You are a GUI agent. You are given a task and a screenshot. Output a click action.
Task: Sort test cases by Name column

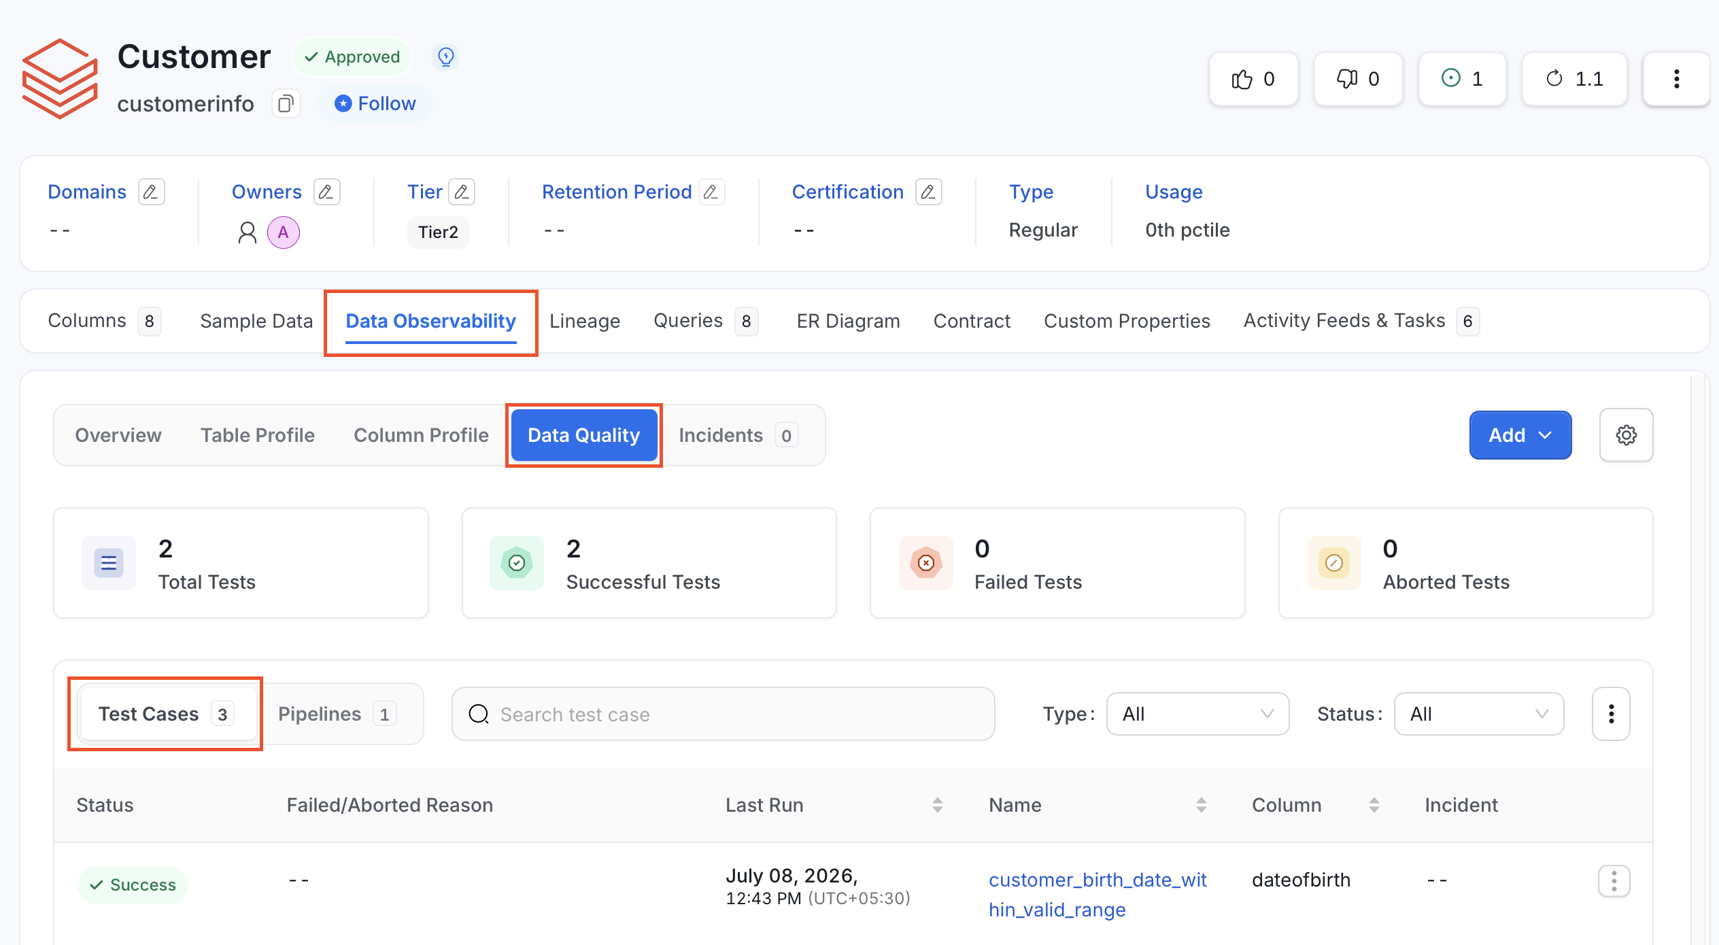tap(1201, 805)
